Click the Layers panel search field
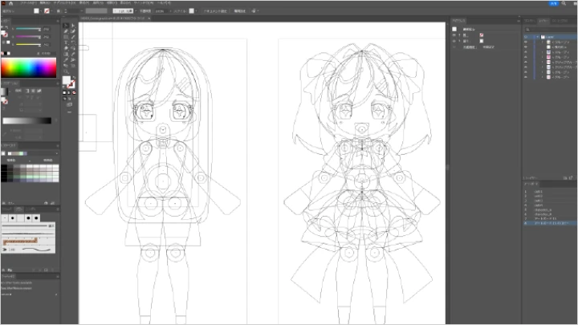The width and height of the screenshot is (578, 325). pos(552,30)
